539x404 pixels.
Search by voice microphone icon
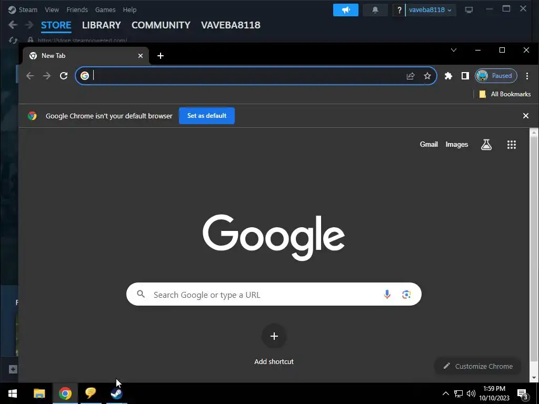coord(387,295)
